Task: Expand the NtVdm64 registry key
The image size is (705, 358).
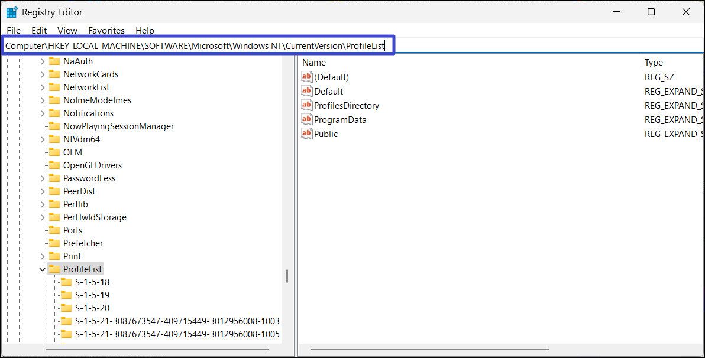Action: point(43,139)
